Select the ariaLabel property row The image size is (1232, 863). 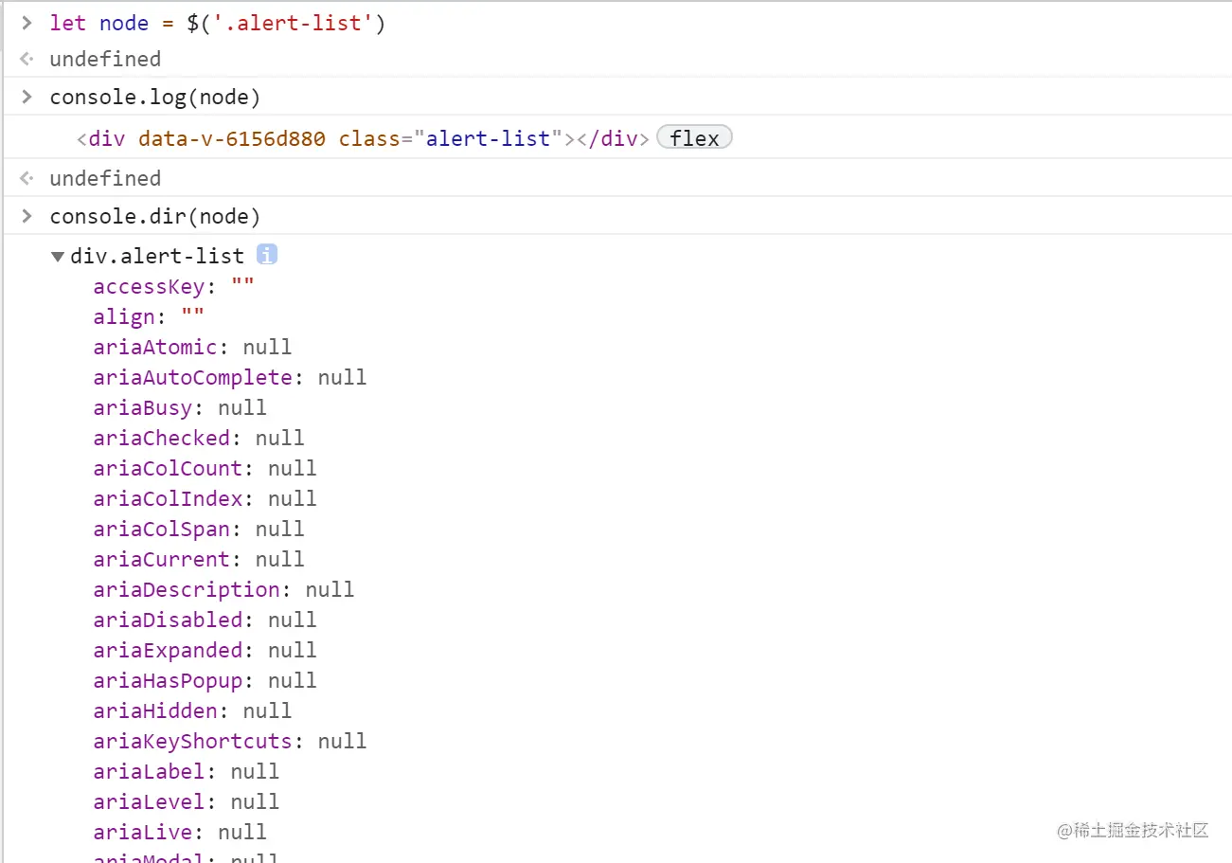pyautogui.click(x=187, y=771)
